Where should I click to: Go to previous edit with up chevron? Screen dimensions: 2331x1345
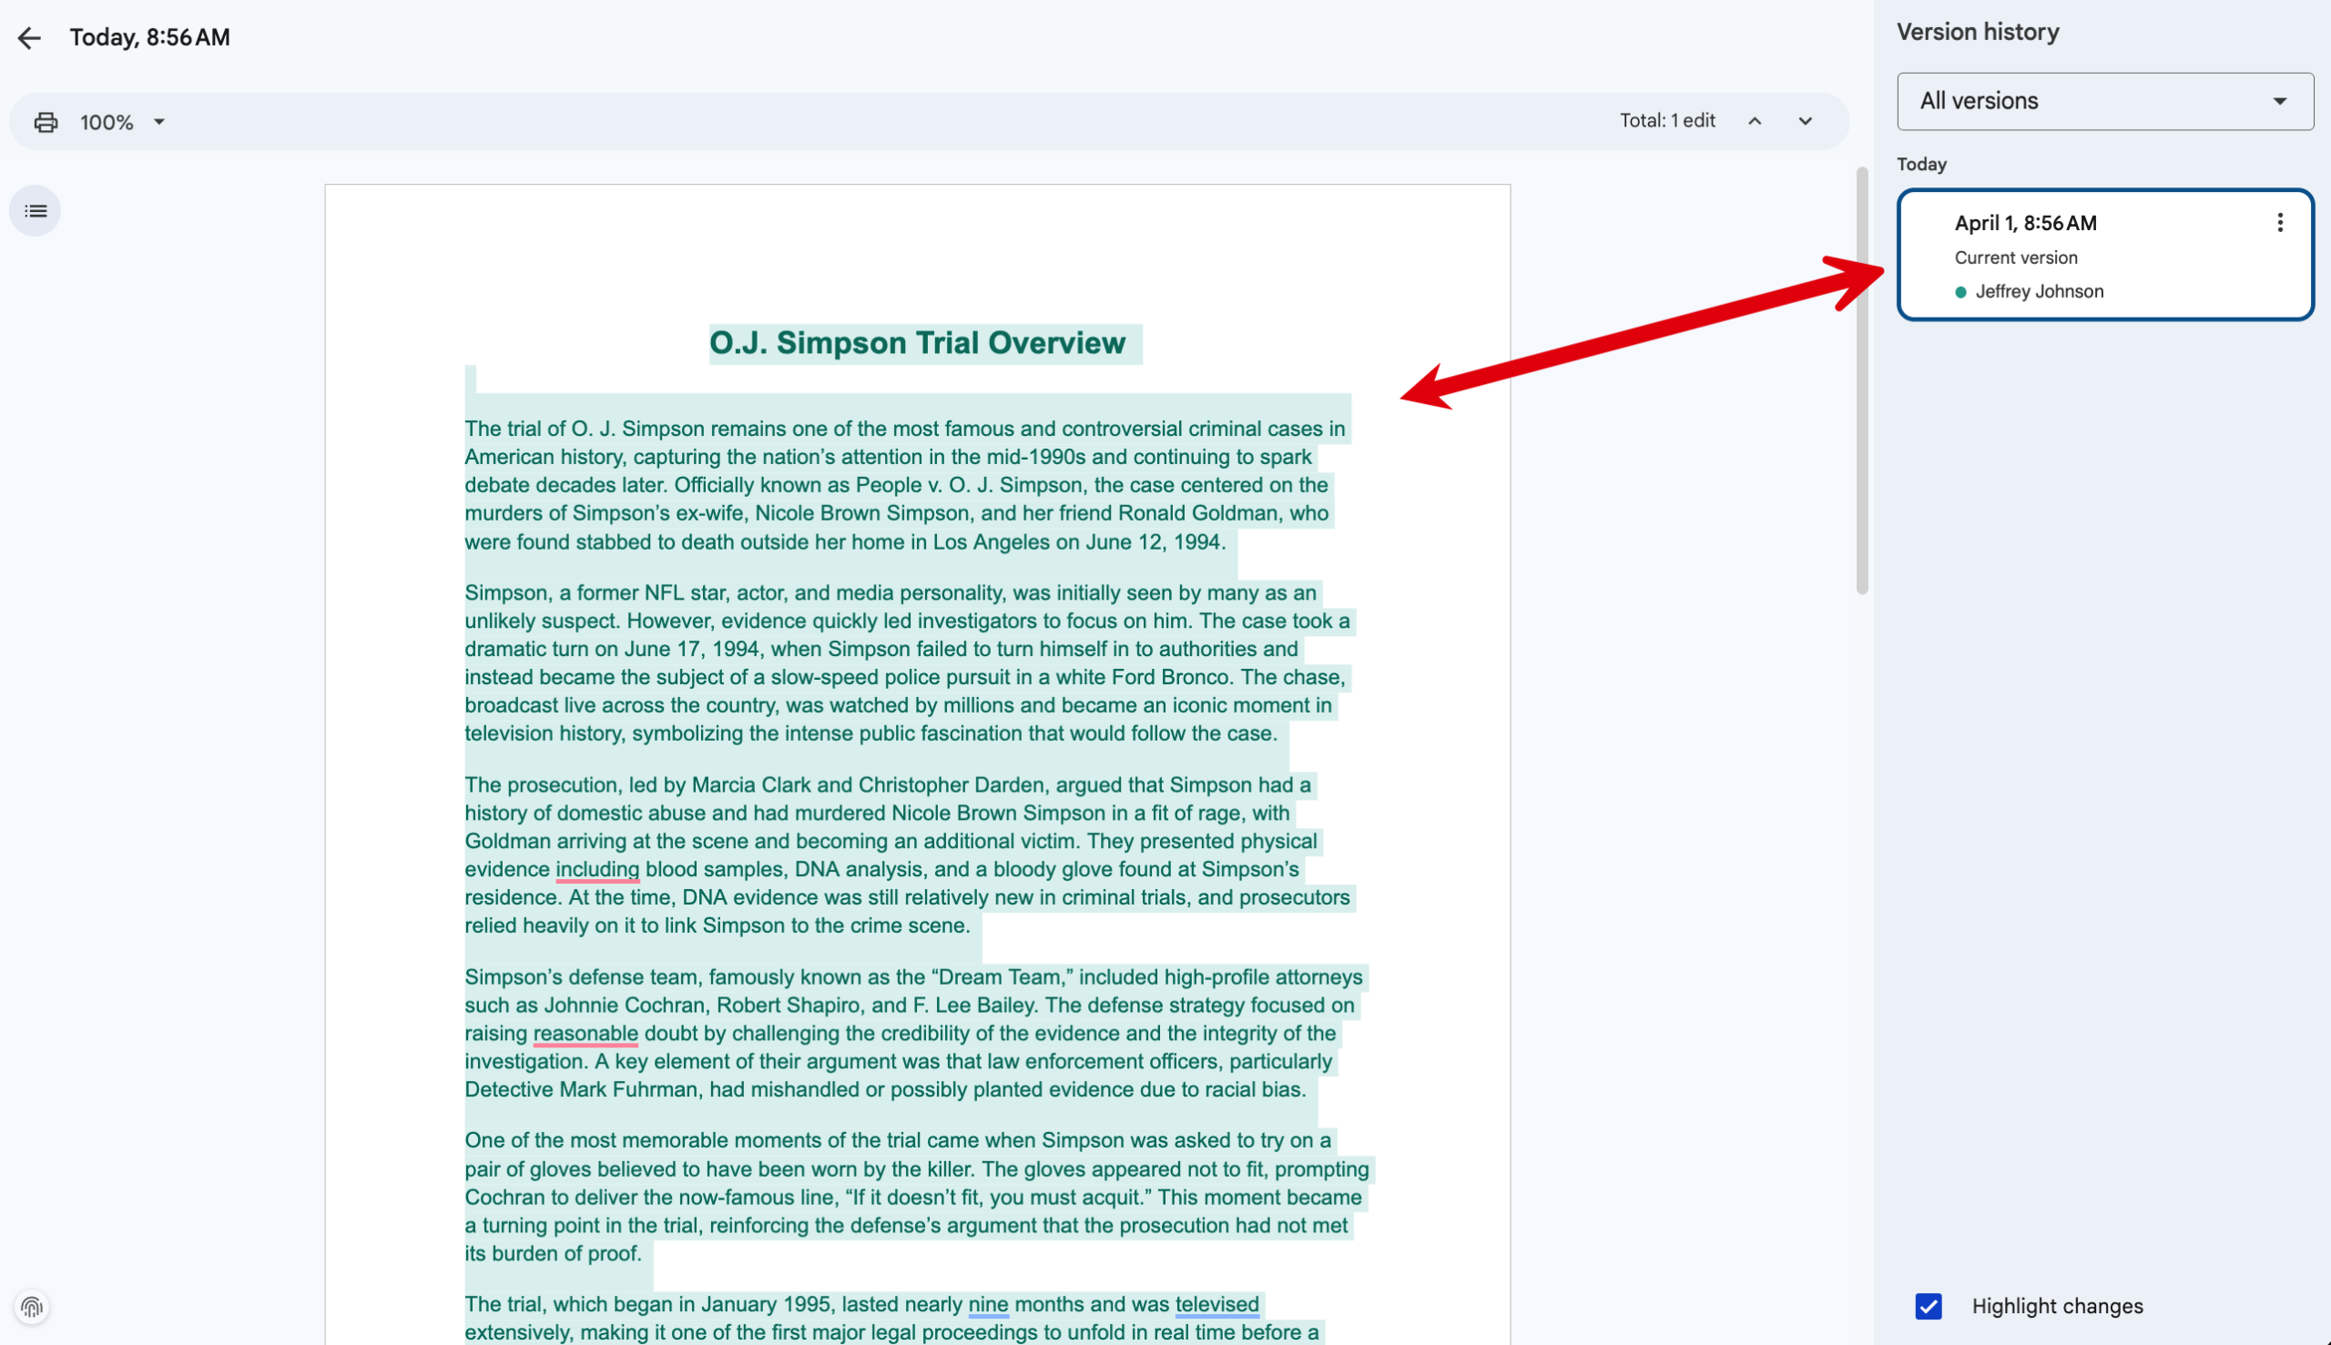(x=1755, y=121)
